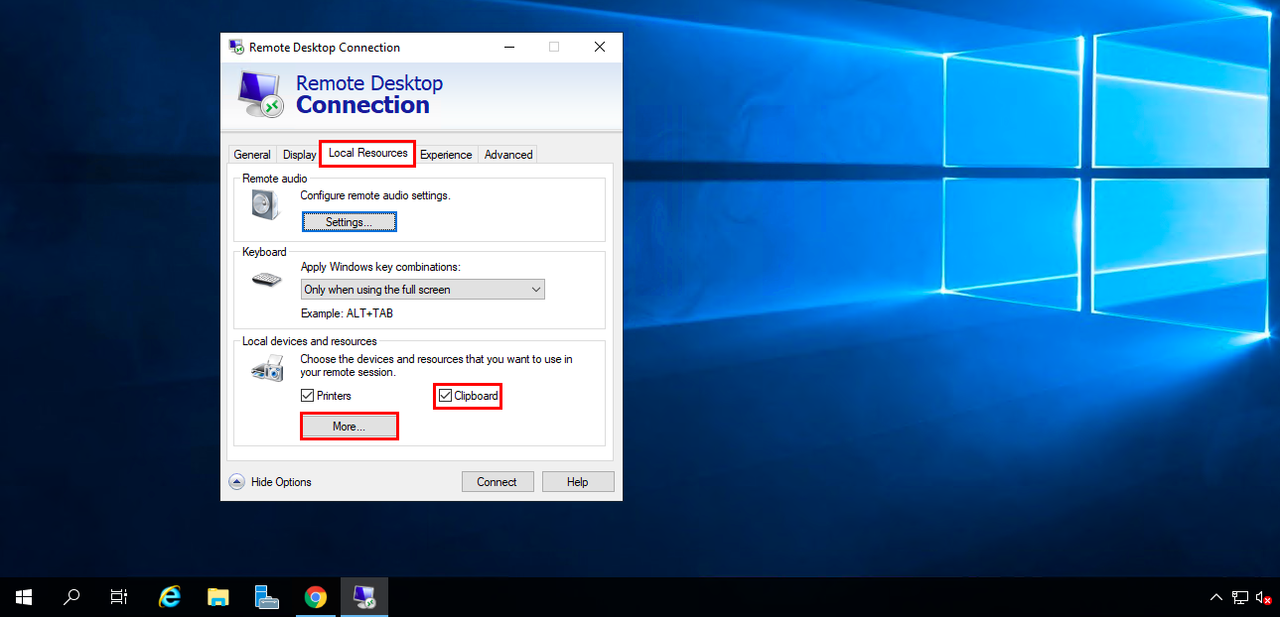Launch Google Chrome from taskbar

coord(315,596)
